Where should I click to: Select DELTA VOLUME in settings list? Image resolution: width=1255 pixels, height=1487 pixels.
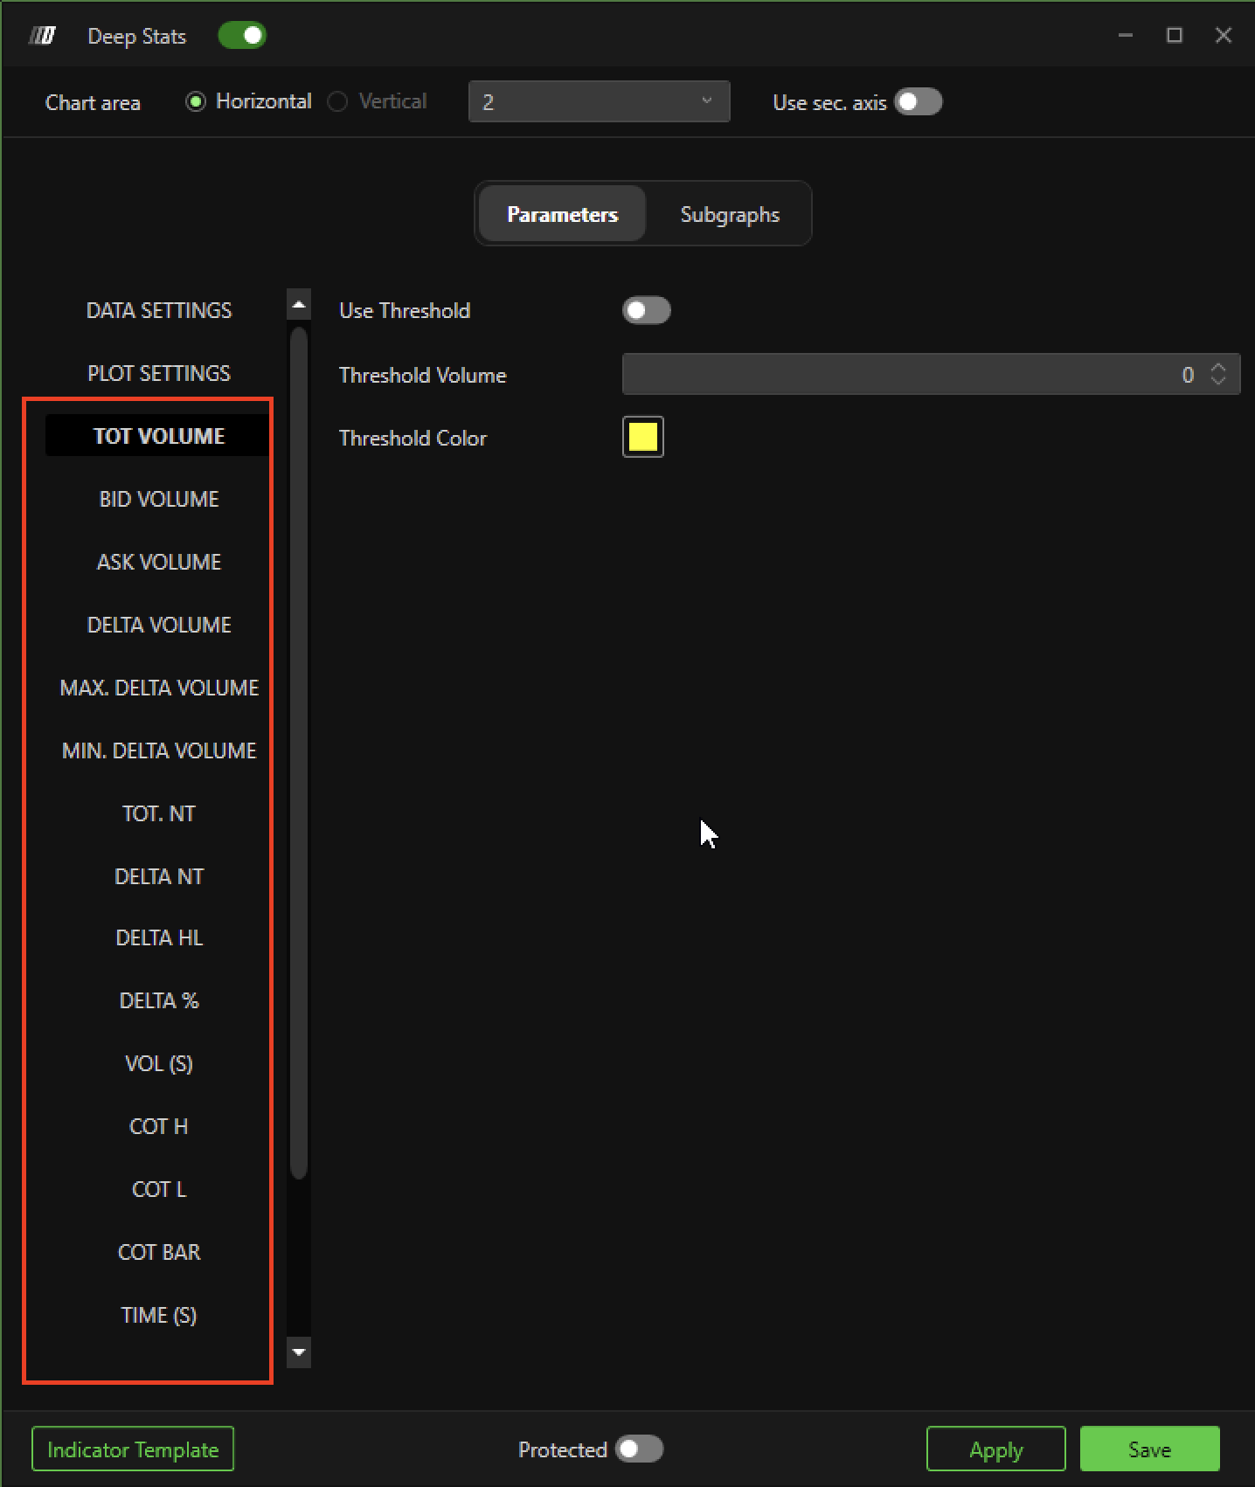pos(159,626)
